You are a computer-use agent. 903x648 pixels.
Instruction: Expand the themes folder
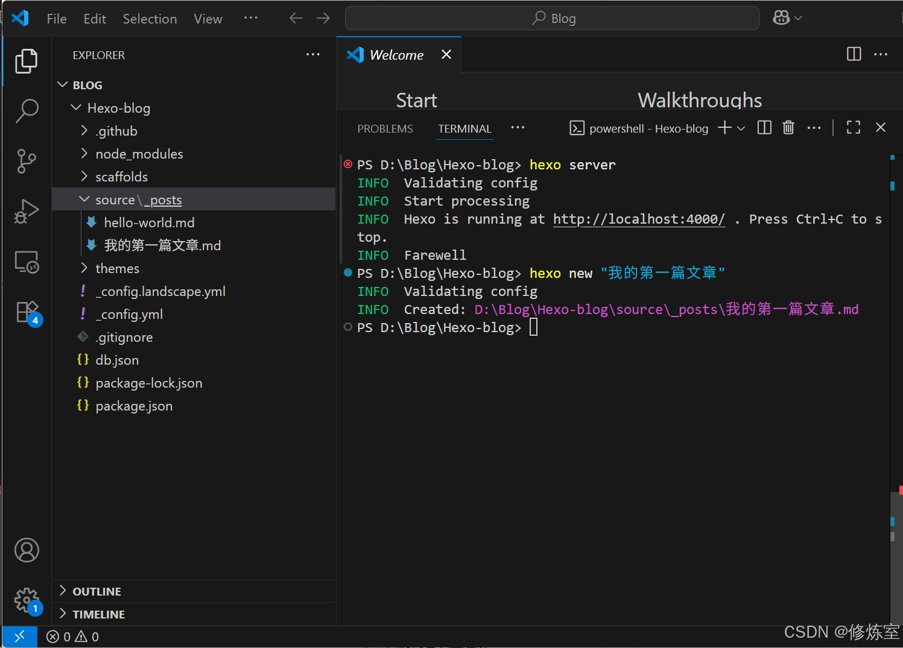[84, 268]
